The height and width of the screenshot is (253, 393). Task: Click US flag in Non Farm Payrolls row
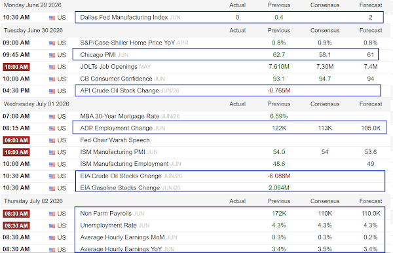pyautogui.click(x=52, y=214)
